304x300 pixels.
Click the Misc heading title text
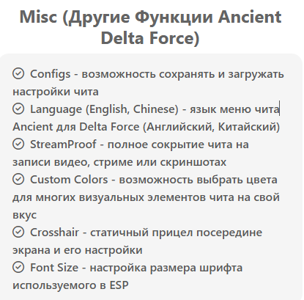(150, 27)
